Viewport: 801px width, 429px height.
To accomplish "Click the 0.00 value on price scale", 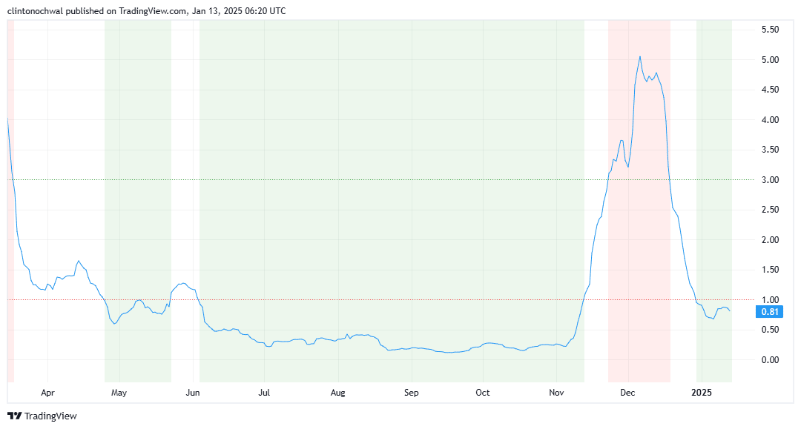I will tap(770, 360).
